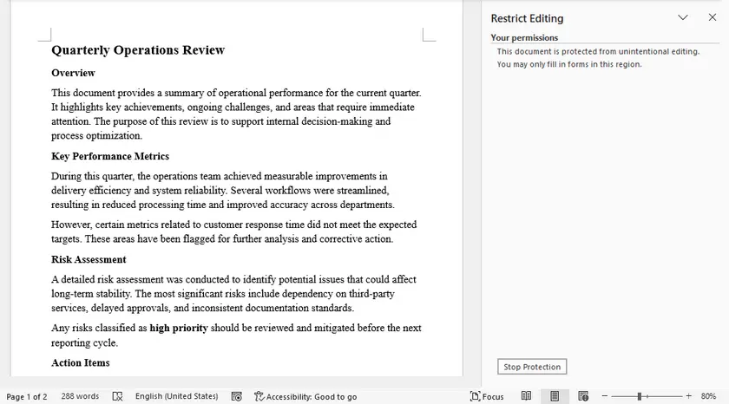Open the Restrict Editing pane options chevron
The image size is (729, 404).
coord(683,17)
